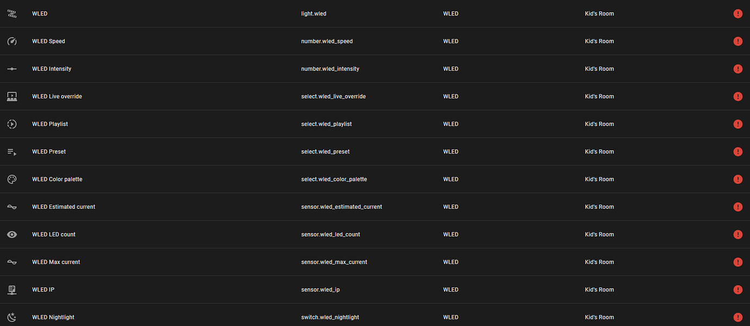Click entity ID switch.wled_nightlight
This screenshot has height=326, width=750.
click(330, 317)
